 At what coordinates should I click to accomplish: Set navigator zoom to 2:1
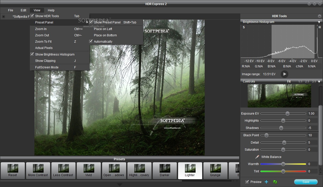pos(307,82)
